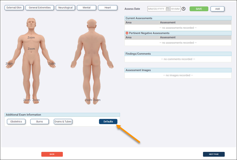Open the Neurological assessment
The image size is (237, 160).
coord(65,8)
